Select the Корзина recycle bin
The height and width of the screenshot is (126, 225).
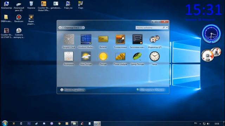pyautogui.click(x=31, y=5)
